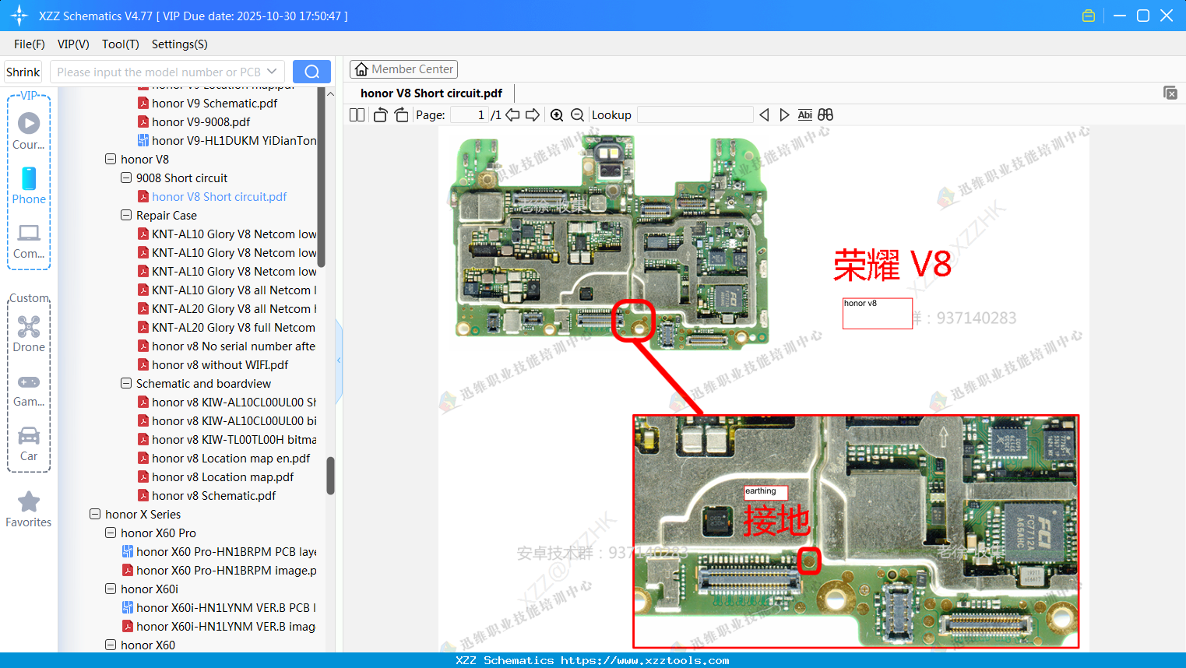1186x668 pixels.
Task: Select the Computer sidebar category
Action: [x=29, y=241]
